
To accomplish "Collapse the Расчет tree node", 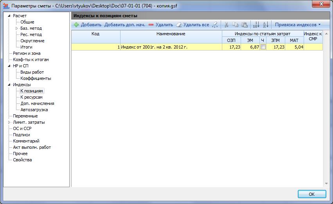I will (9, 16).
